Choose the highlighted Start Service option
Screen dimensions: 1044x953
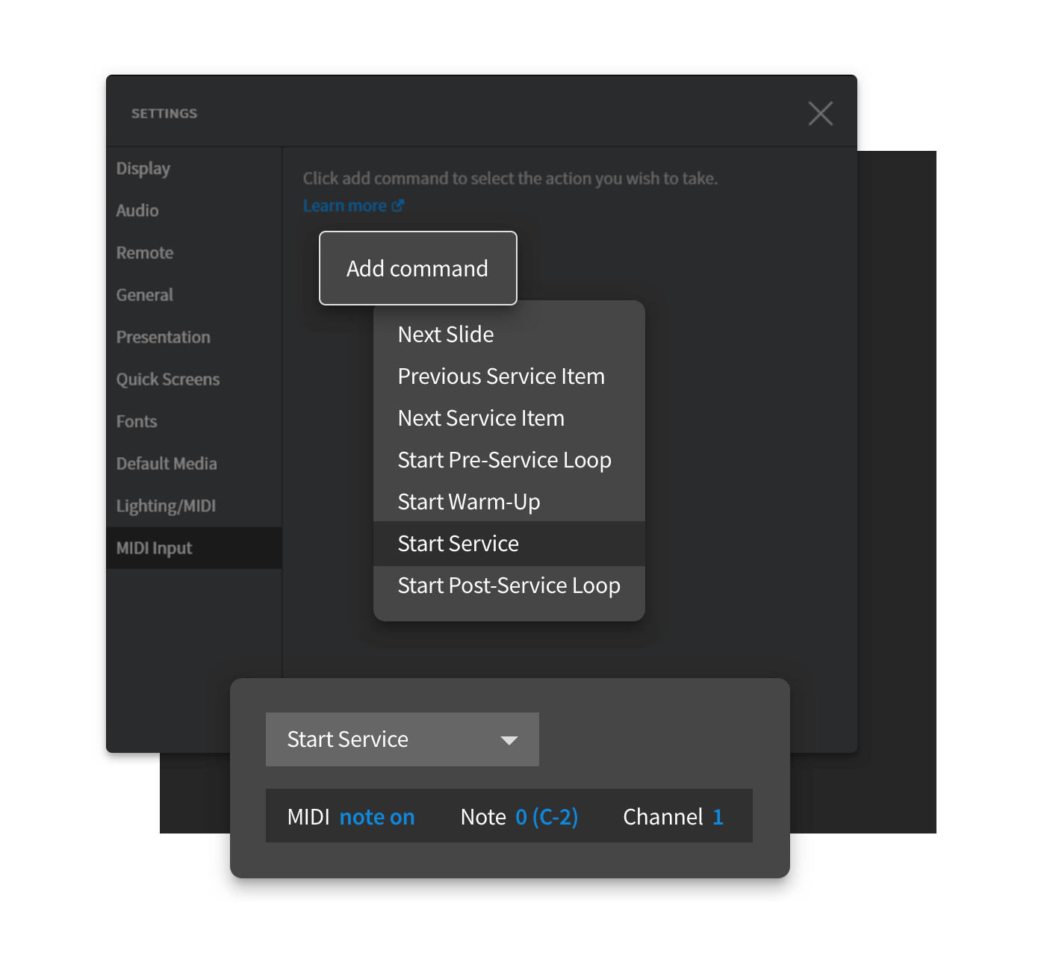(509, 544)
